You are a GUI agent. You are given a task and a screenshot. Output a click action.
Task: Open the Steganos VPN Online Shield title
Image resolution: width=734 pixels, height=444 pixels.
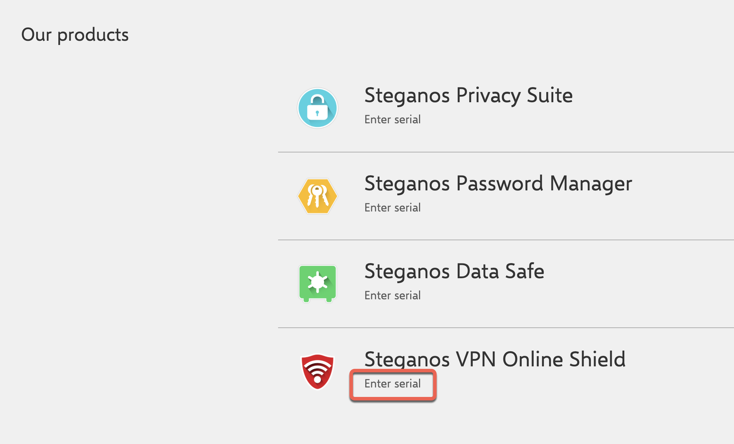(x=495, y=359)
